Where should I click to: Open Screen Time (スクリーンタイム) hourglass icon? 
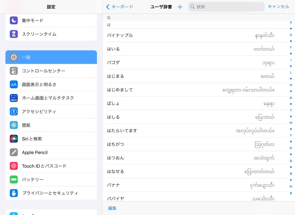(14, 34)
